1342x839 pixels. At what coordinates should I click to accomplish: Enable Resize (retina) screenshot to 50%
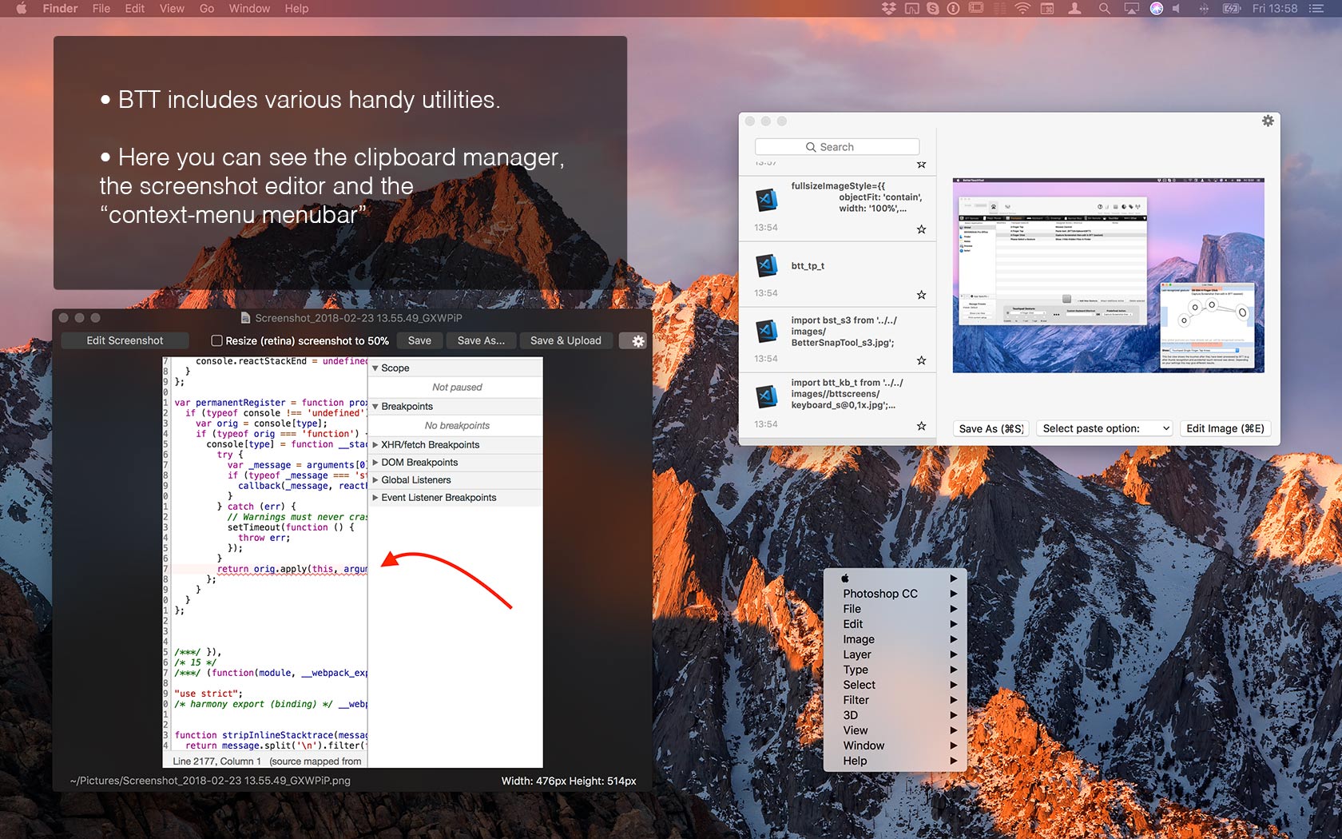[x=216, y=340]
